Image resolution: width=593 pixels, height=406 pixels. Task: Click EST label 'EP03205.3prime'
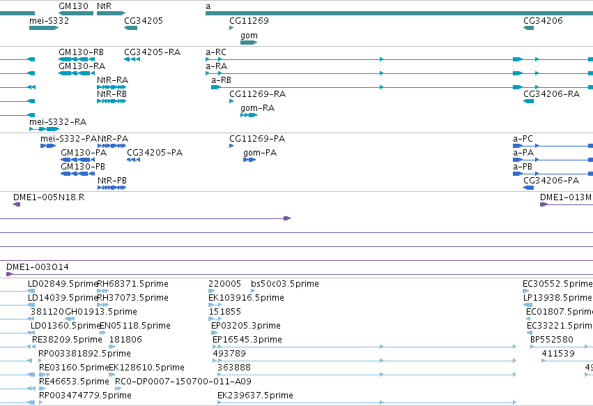point(246,326)
